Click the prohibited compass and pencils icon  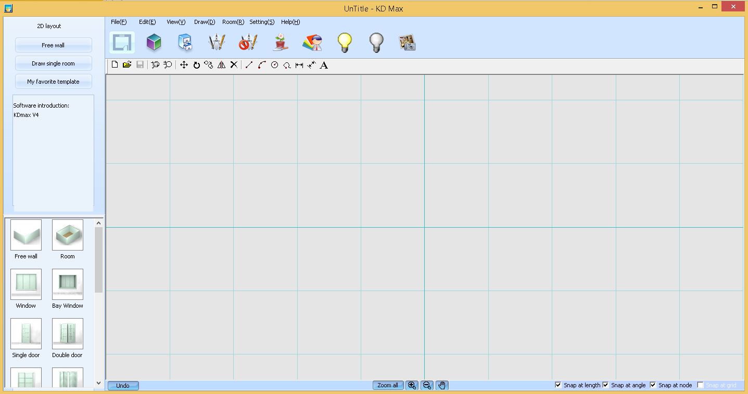[x=248, y=43]
